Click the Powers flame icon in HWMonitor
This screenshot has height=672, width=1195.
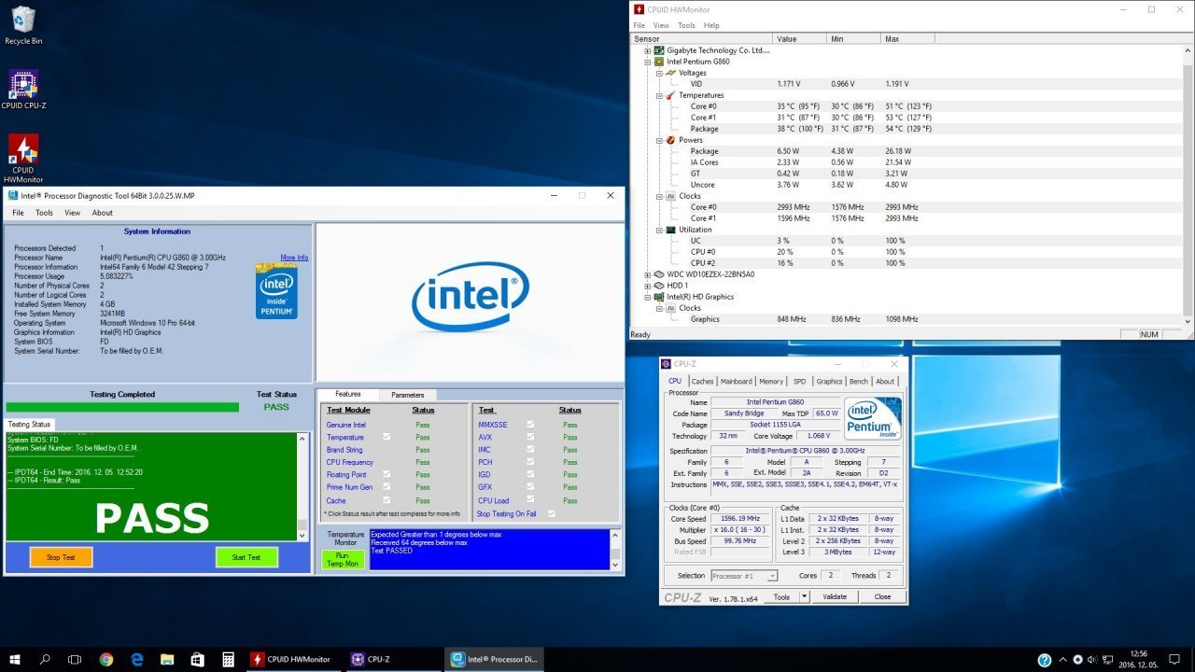(670, 140)
